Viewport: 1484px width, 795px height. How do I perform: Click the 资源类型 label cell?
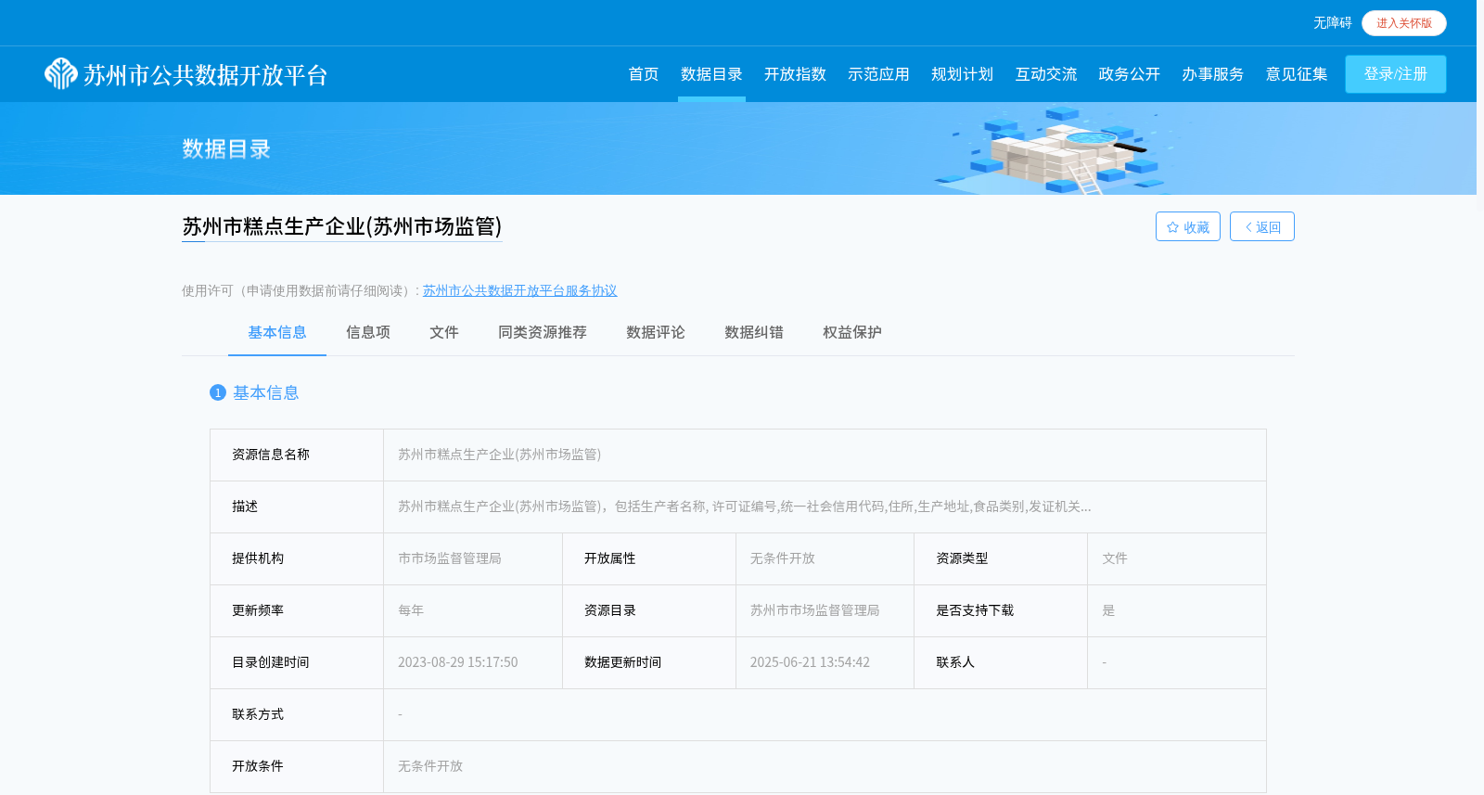coord(1001,558)
